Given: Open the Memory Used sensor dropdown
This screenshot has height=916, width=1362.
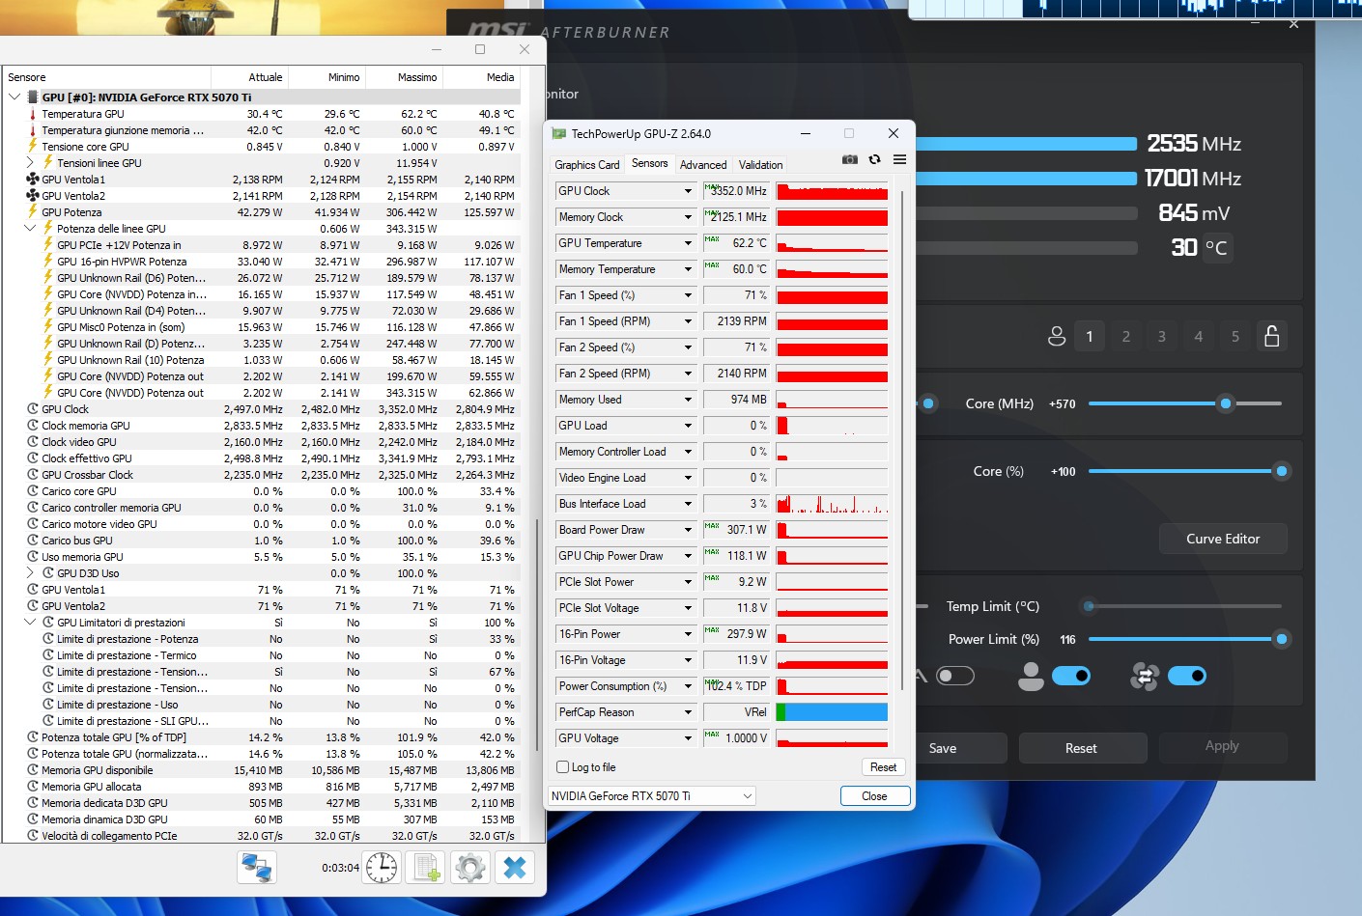Looking at the screenshot, I should point(689,400).
